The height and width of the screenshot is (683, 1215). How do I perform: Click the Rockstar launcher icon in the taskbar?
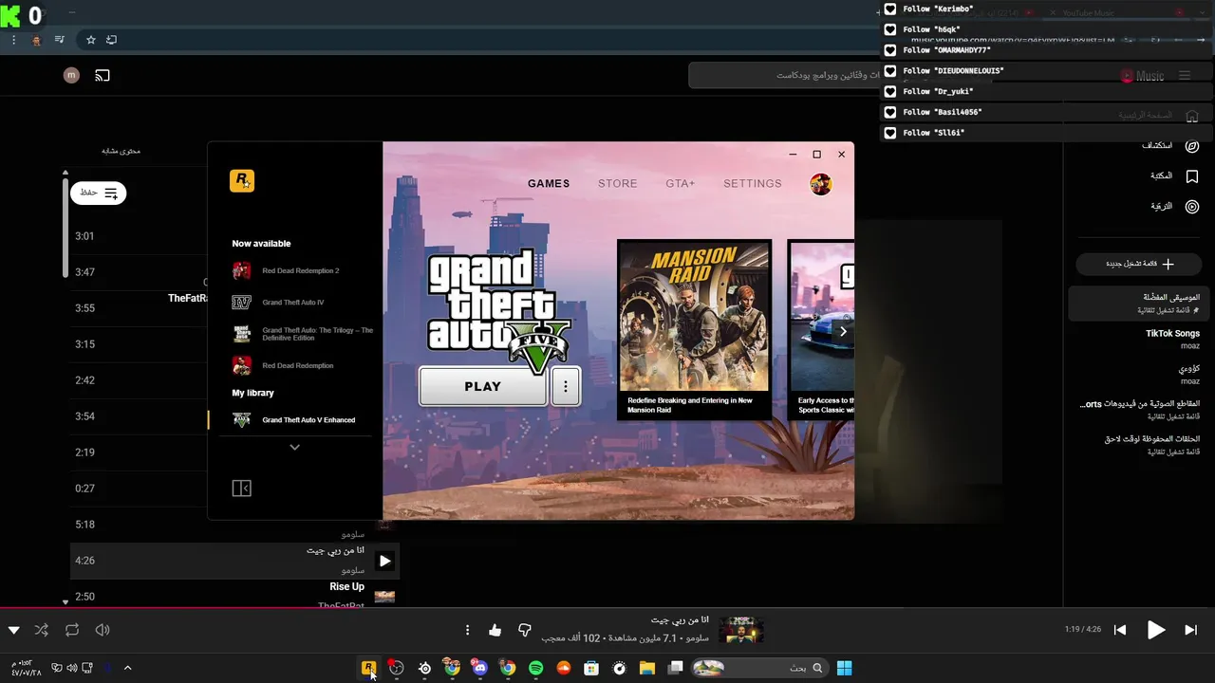[368, 668]
